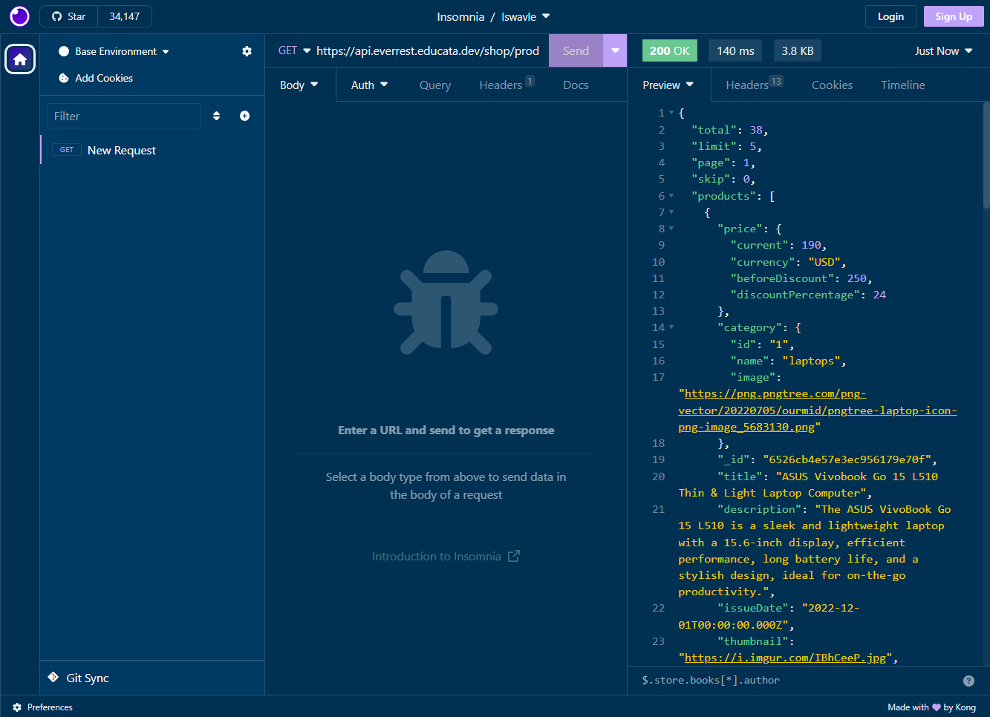Click the cookie icon beside Add Cookies
990x717 pixels.
click(x=64, y=78)
